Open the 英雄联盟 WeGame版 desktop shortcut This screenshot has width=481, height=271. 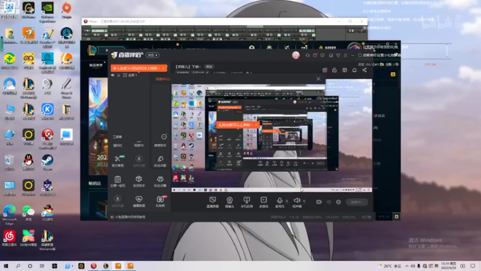tap(47, 240)
